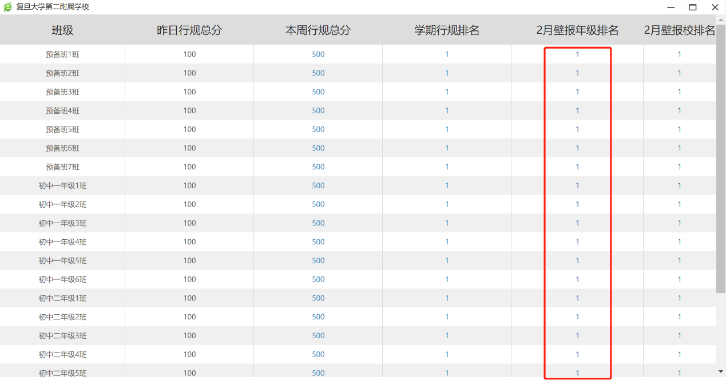Select the 本周行规总分 column header

[x=318, y=30]
